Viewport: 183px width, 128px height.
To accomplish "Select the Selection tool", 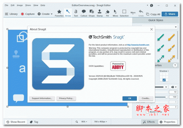I will pyautogui.click(x=124, y=13).
